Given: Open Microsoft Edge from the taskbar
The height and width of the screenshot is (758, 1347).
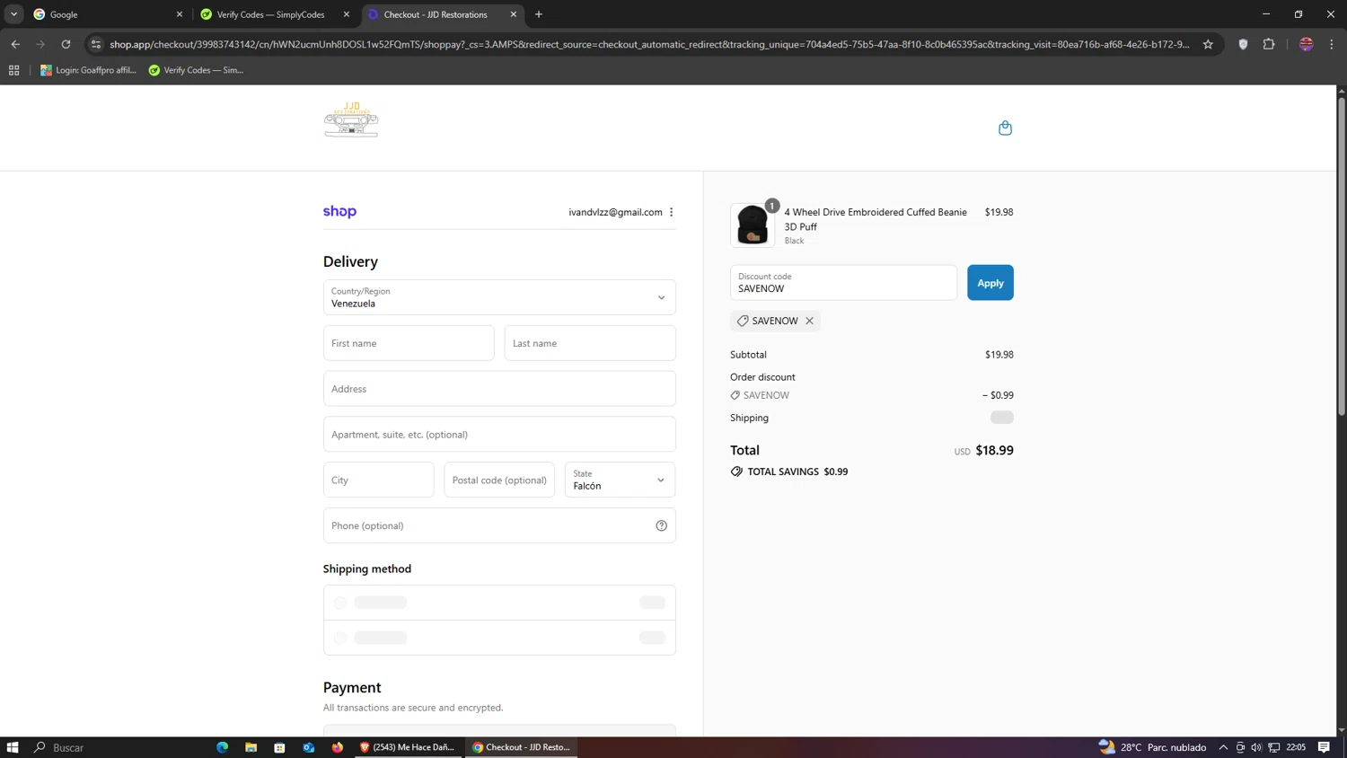Looking at the screenshot, I should pos(223,747).
